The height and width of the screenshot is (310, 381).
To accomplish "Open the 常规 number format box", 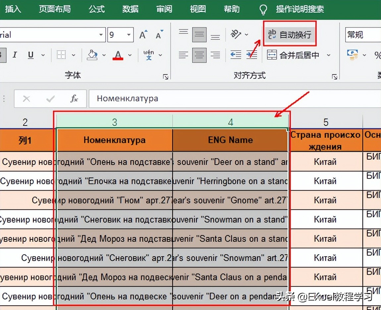I will click(363, 35).
